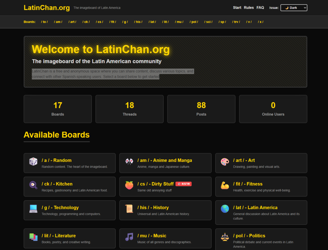The width and height of the screenshot is (328, 250).
Task: Click the Online Users stat card
Action: click(x=273, y=109)
